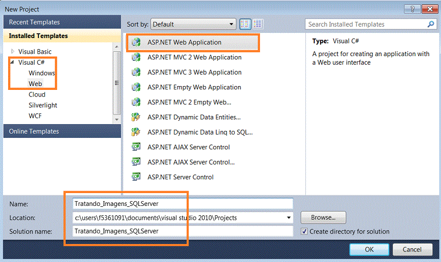Click the Solution name input field

coord(182,231)
